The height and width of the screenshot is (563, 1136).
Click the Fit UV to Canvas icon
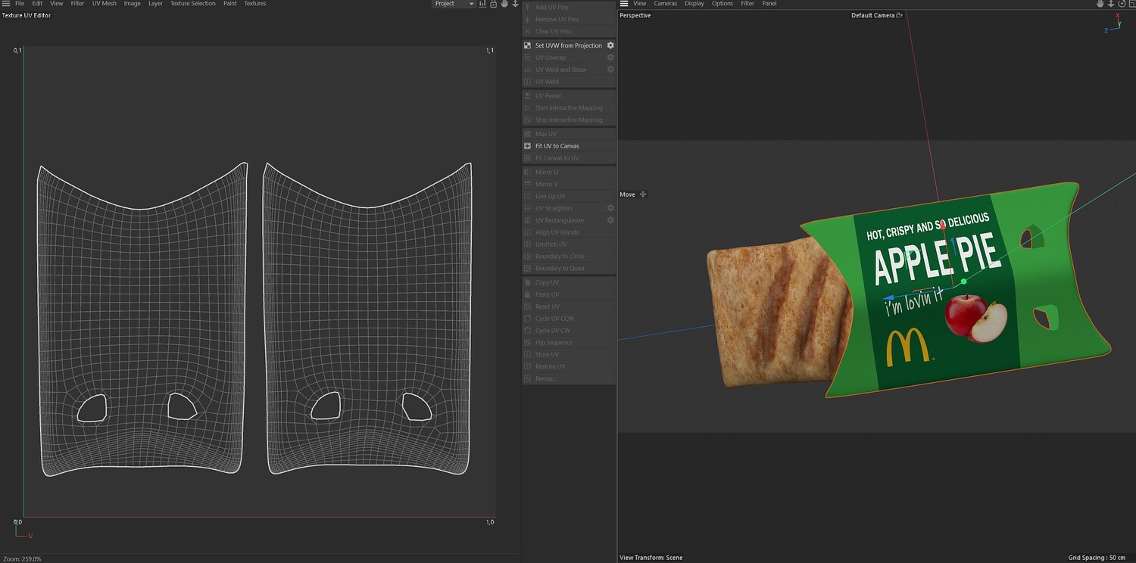click(x=528, y=146)
